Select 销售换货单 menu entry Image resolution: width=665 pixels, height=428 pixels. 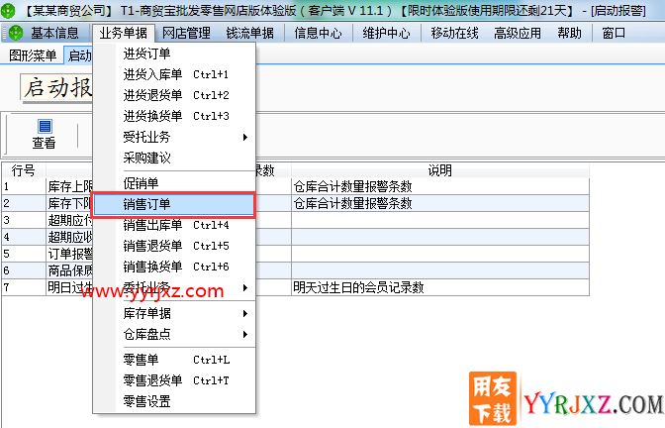click(x=174, y=267)
